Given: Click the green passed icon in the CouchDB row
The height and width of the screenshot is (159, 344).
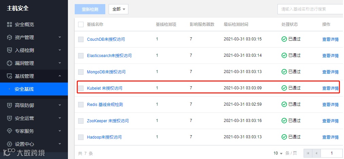Looking at the screenshot, I should click(284, 39).
